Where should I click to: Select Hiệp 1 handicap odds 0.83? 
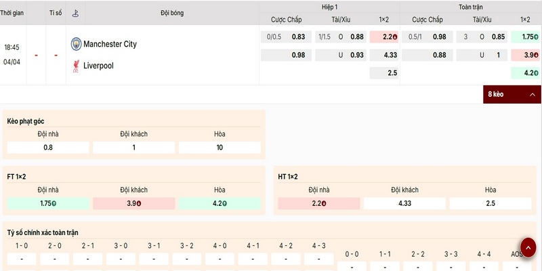pyautogui.click(x=298, y=37)
